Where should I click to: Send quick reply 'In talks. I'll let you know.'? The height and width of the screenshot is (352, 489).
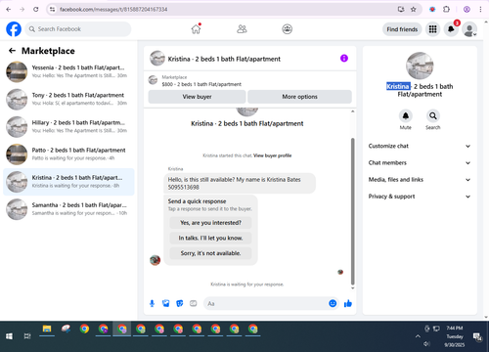coord(210,238)
